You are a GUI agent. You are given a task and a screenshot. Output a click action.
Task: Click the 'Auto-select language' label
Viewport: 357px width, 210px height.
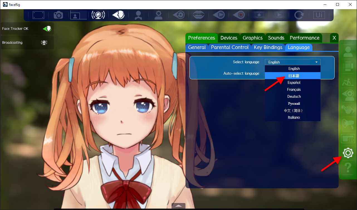point(241,74)
